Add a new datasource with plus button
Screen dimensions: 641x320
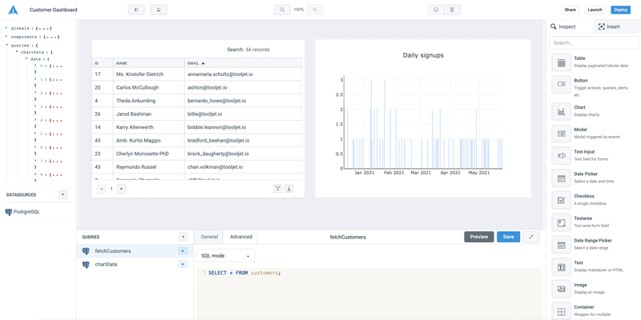coord(62,194)
